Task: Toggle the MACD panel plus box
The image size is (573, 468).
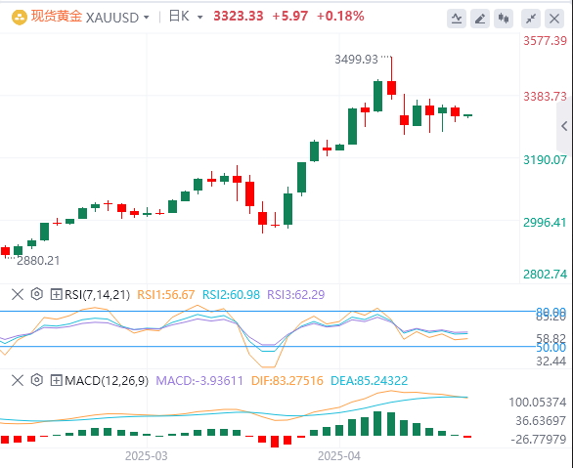Action: [56, 381]
